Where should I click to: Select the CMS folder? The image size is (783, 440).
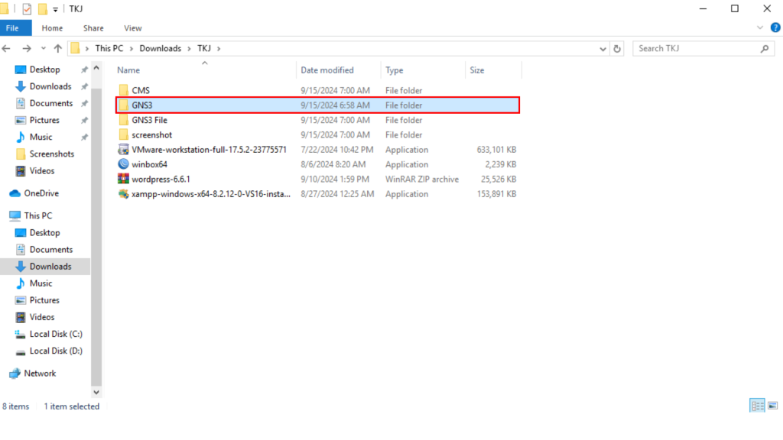(x=141, y=90)
